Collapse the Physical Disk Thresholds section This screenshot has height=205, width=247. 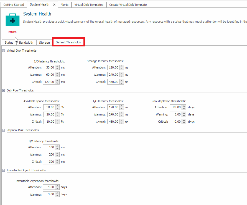point(3,130)
